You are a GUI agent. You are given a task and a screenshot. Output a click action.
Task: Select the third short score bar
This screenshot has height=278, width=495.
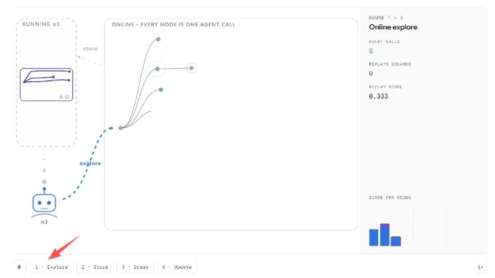(x=396, y=241)
